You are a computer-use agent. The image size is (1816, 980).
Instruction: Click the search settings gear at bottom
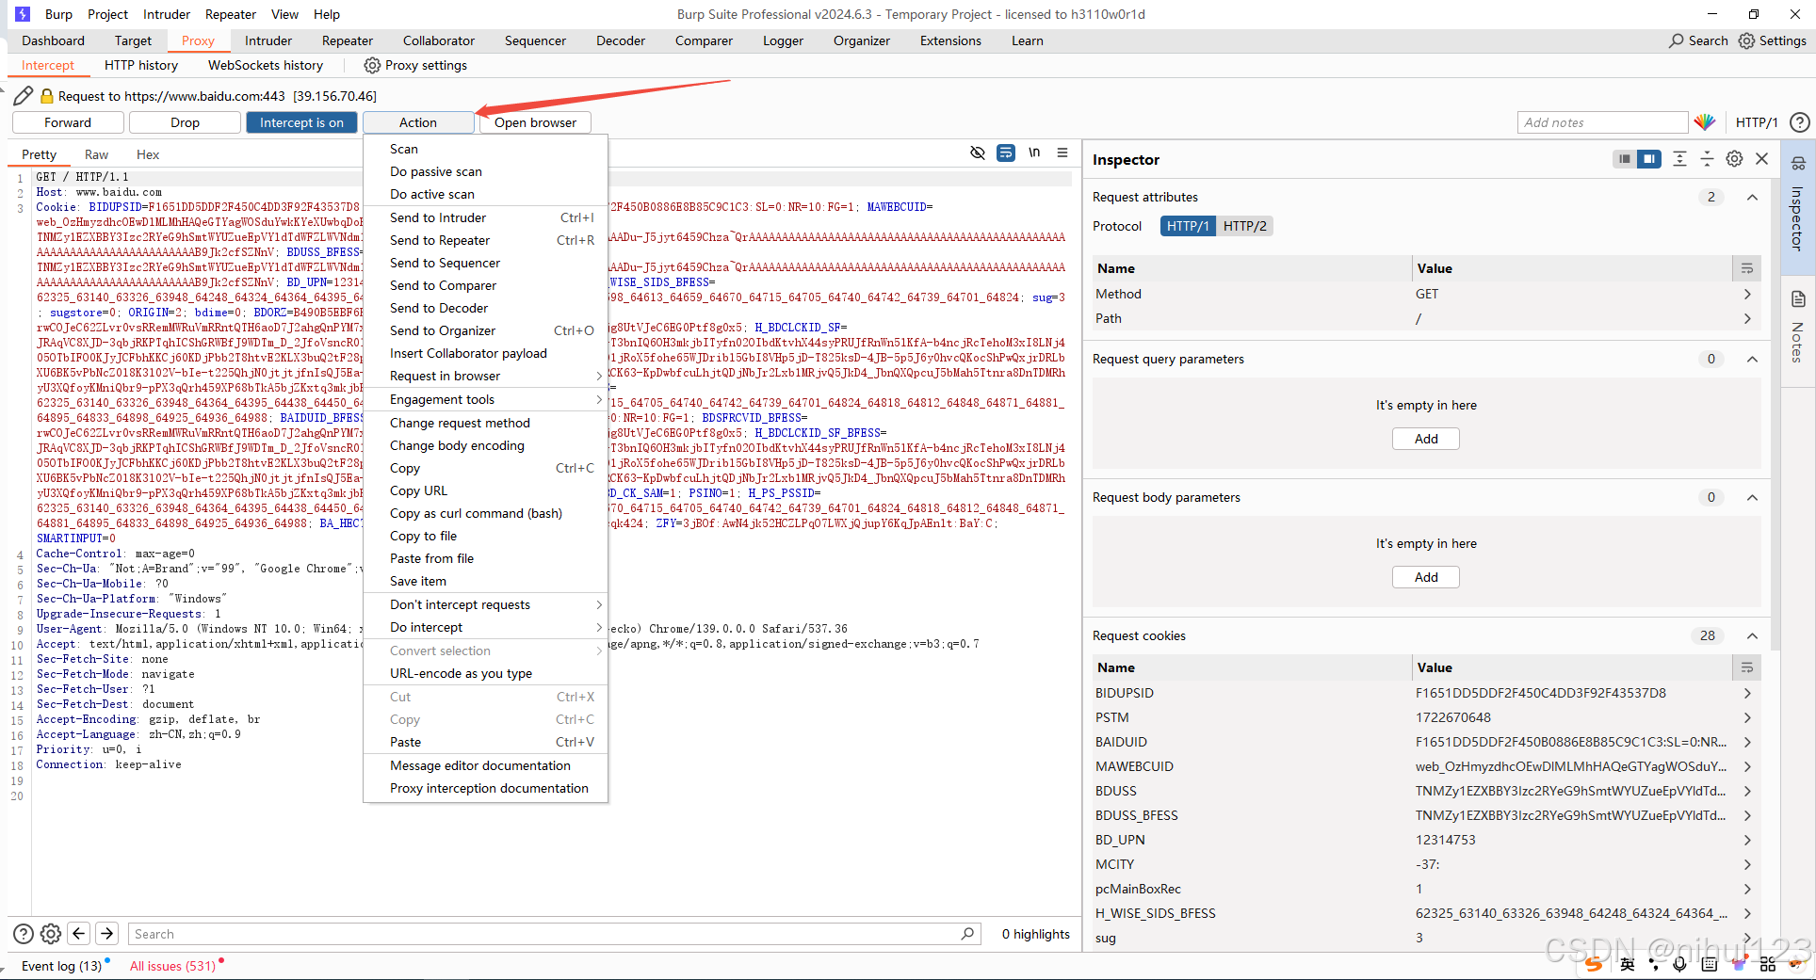pos(51,934)
